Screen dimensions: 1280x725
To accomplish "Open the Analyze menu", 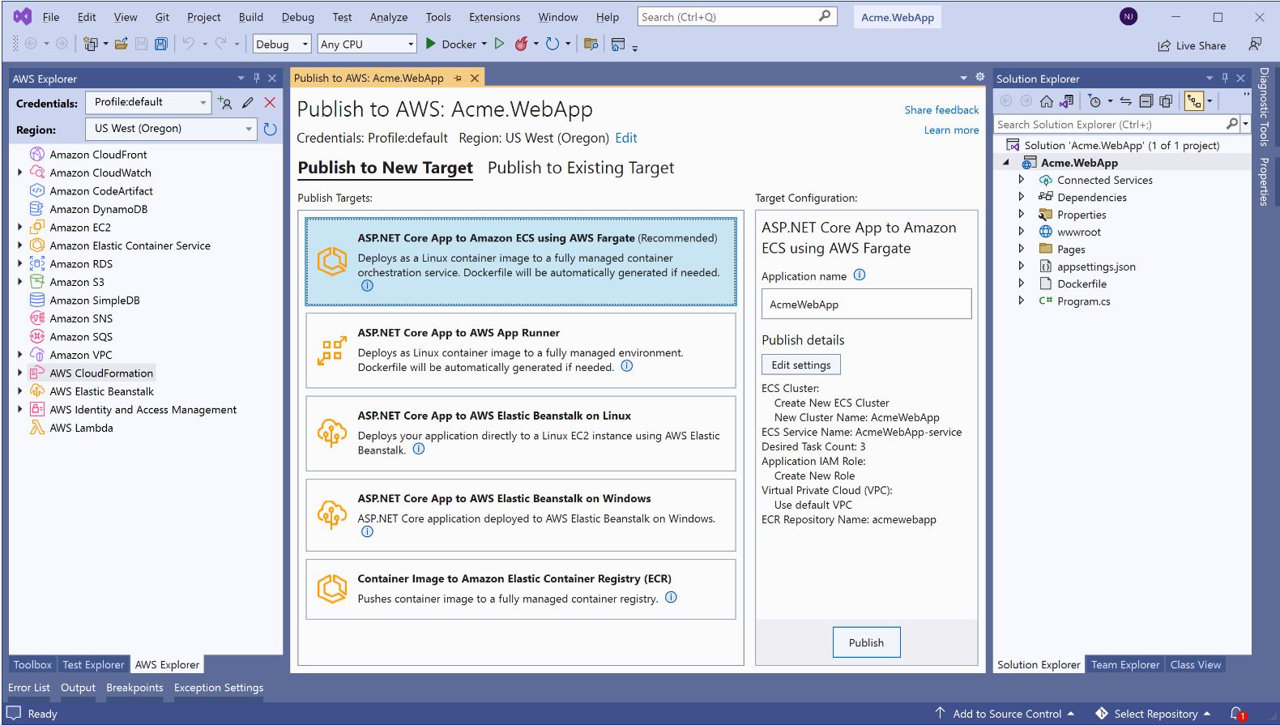I will pos(389,17).
